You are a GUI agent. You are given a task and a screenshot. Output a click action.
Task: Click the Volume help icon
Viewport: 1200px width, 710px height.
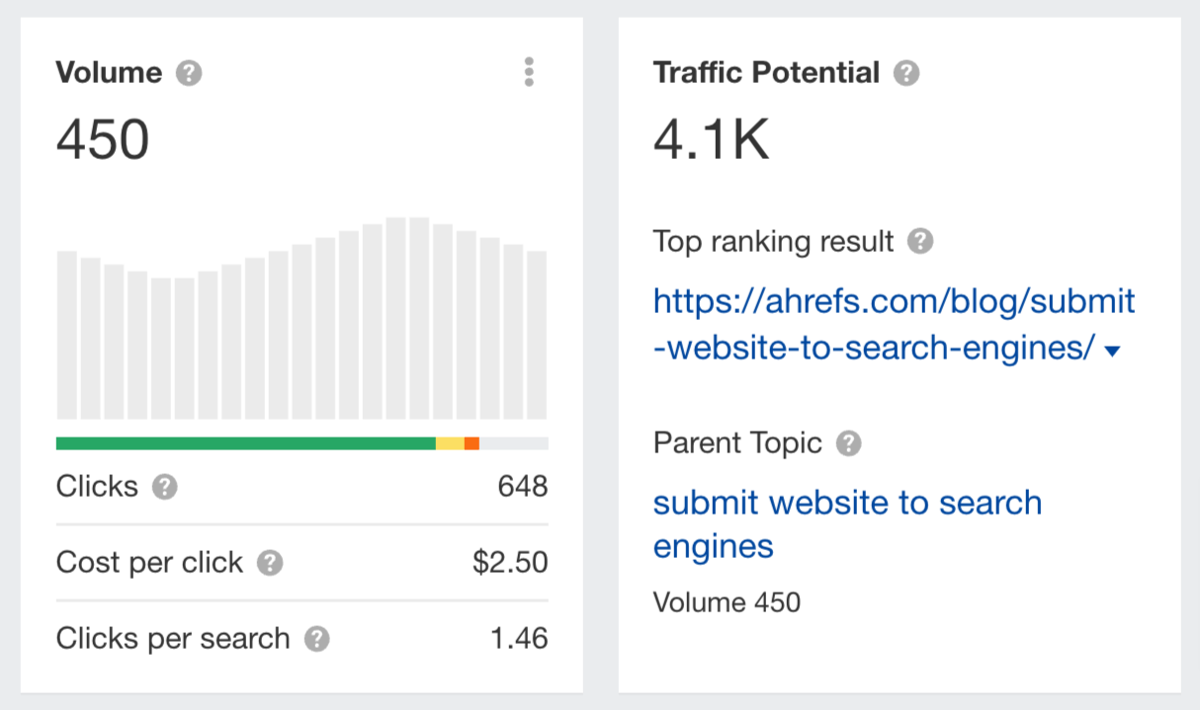(191, 71)
